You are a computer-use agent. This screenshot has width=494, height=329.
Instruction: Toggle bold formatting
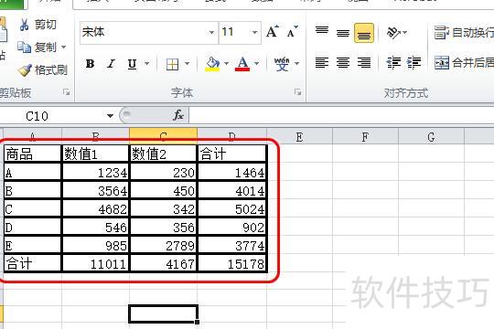point(90,64)
